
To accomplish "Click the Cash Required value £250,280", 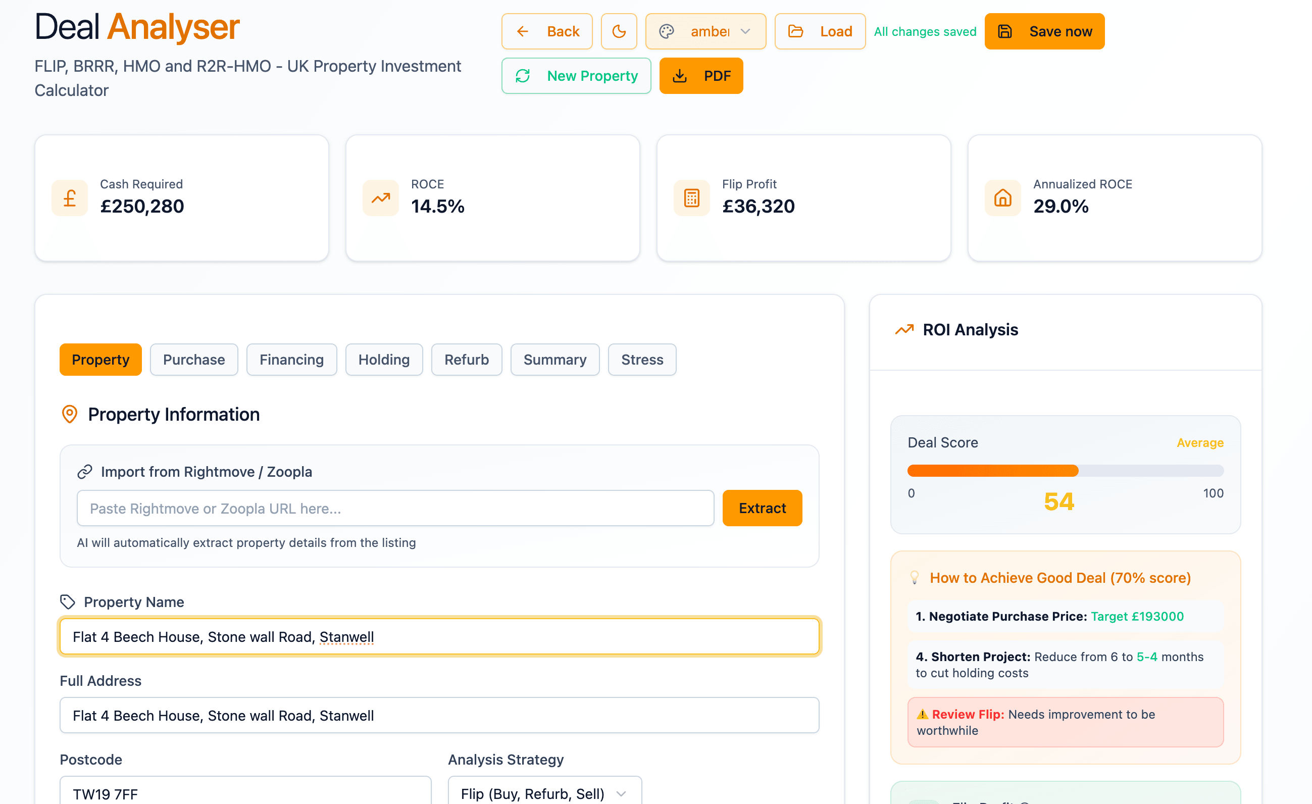I will (142, 206).
